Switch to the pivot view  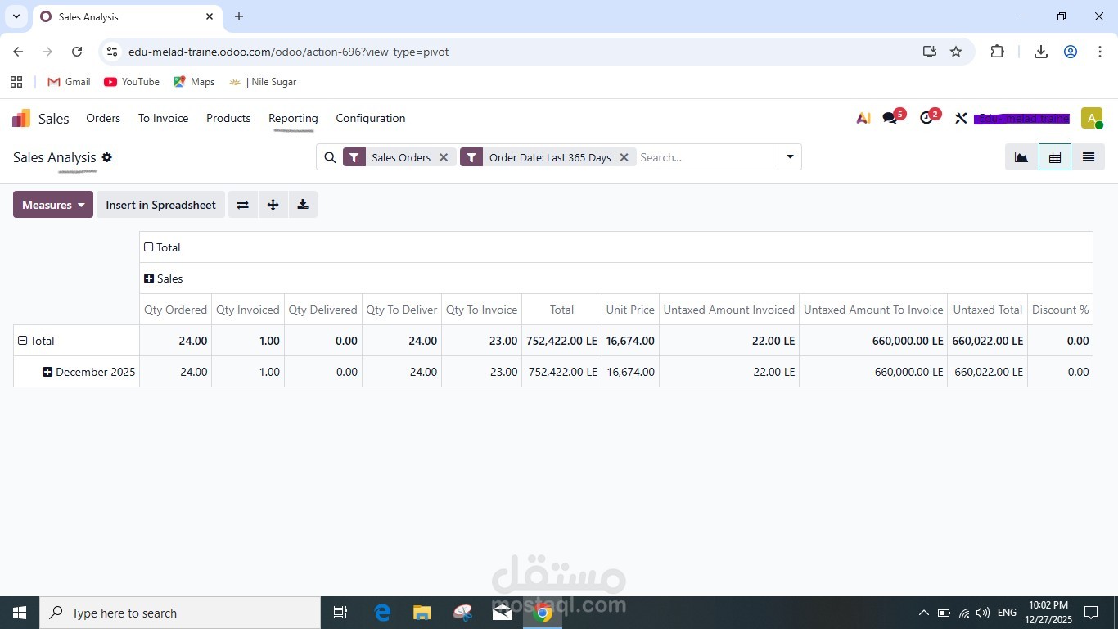click(x=1055, y=157)
